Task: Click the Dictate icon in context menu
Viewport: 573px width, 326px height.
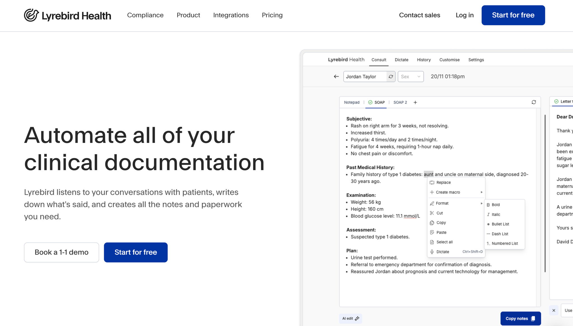Action: click(x=432, y=251)
